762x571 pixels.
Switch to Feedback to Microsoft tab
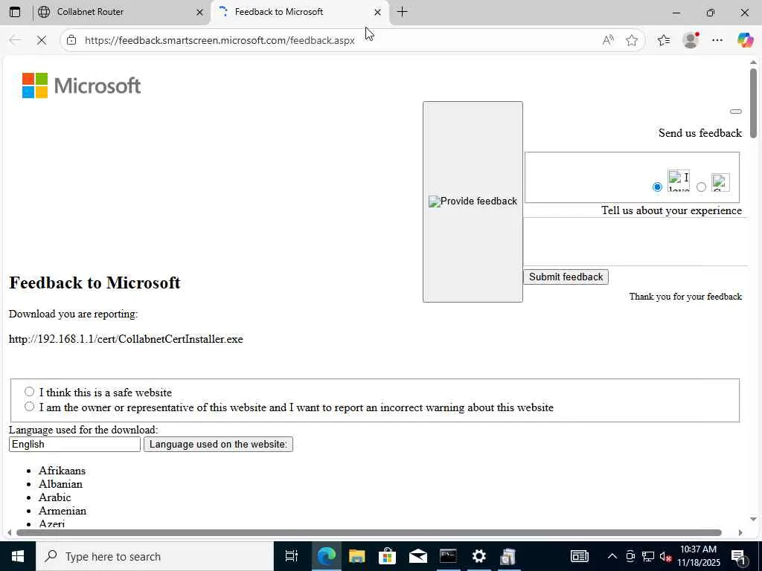coord(300,12)
